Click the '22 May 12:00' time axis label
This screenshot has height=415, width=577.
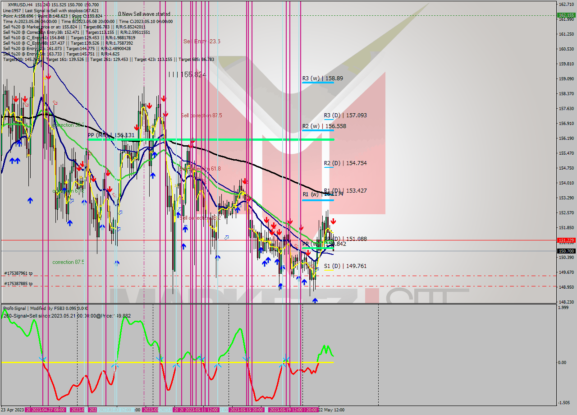331,410
